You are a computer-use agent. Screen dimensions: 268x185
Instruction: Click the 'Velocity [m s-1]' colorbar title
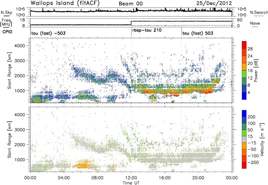[262, 139]
